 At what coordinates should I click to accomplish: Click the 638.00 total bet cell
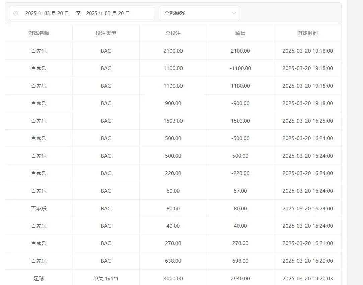pyautogui.click(x=173, y=261)
